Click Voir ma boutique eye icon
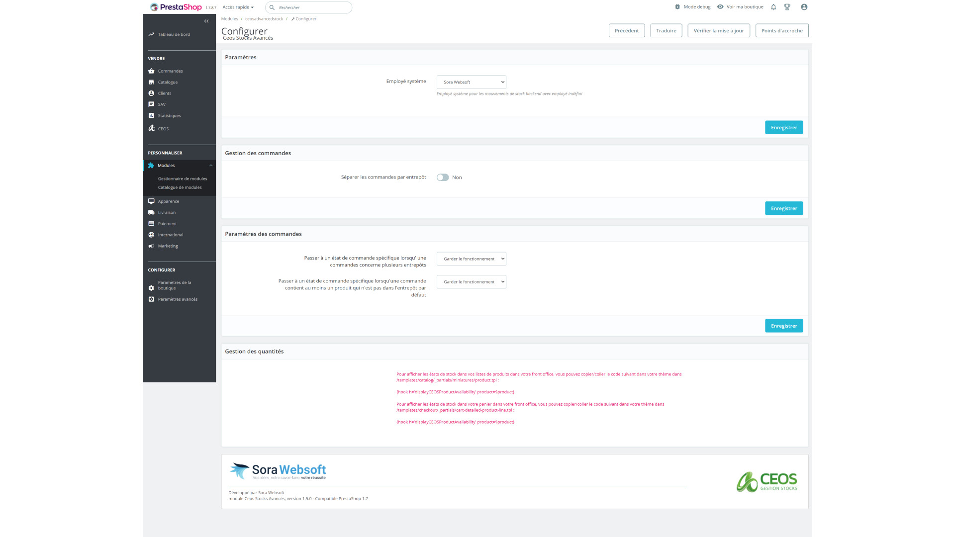Image resolution: width=955 pixels, height=537 pixels. point(720,7)
